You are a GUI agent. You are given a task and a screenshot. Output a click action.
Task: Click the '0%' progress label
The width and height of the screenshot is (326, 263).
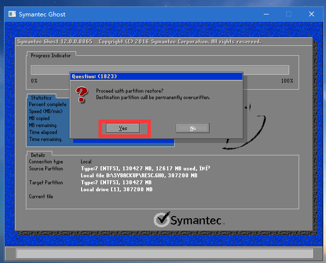pyautogui.click(x=34, y=81)
